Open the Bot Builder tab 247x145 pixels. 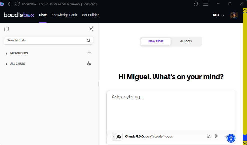point(90,15)
